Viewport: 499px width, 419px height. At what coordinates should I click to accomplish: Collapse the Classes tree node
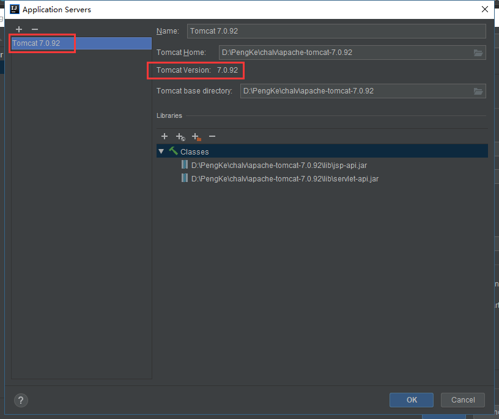pyautogui.click(x=161, y=151)
